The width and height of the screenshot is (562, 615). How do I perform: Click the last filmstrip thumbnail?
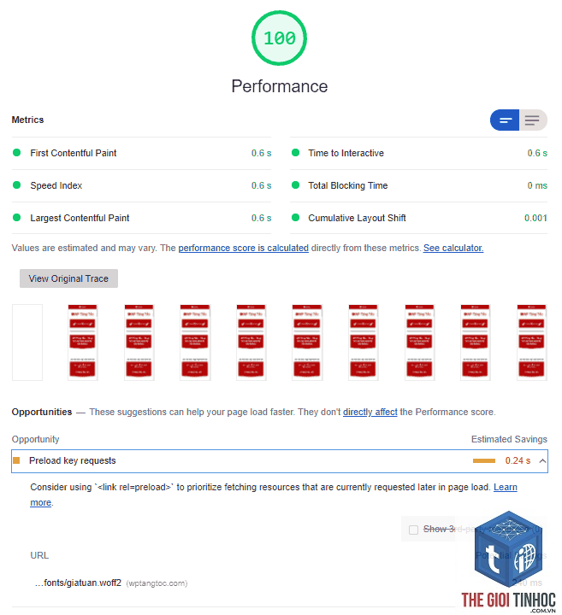[x=532, y=343]
